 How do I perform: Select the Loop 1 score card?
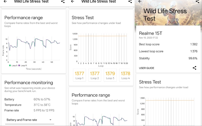[x=79, y=75]
